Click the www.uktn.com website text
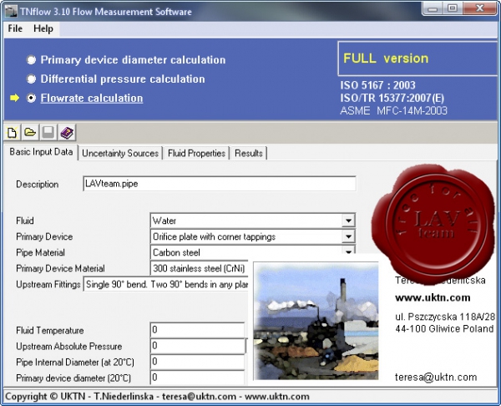This screenshot has height=406, width=501. [x=433, y=297]
